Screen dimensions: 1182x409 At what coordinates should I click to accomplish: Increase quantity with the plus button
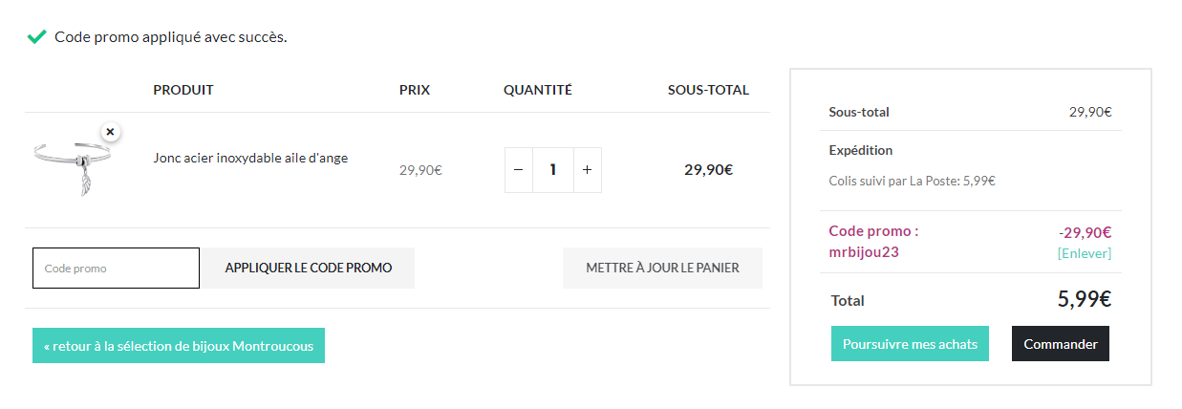[587, 170]
